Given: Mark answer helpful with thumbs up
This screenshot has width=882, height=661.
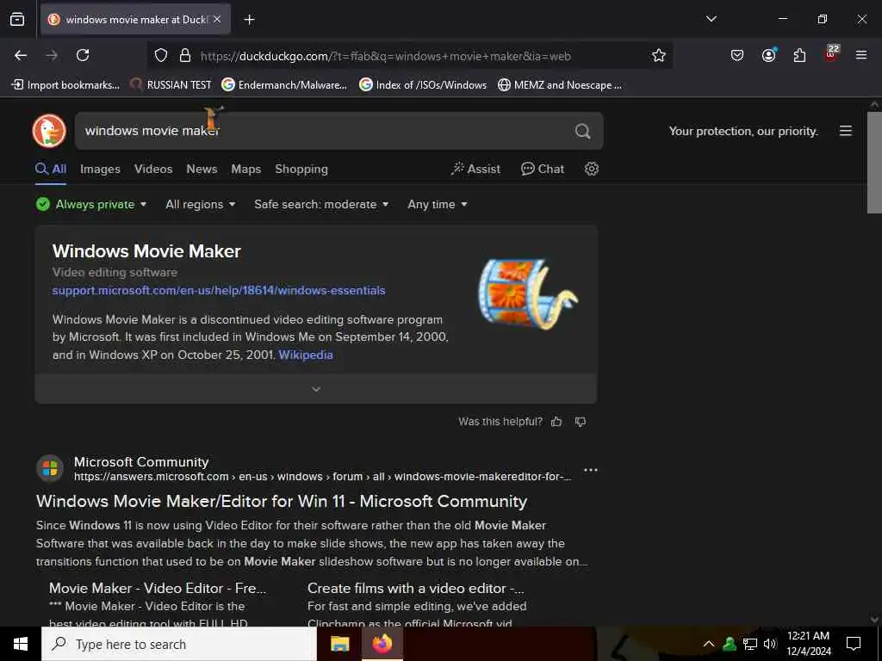Looking at the screenshot, I should [x=556, y=422].
